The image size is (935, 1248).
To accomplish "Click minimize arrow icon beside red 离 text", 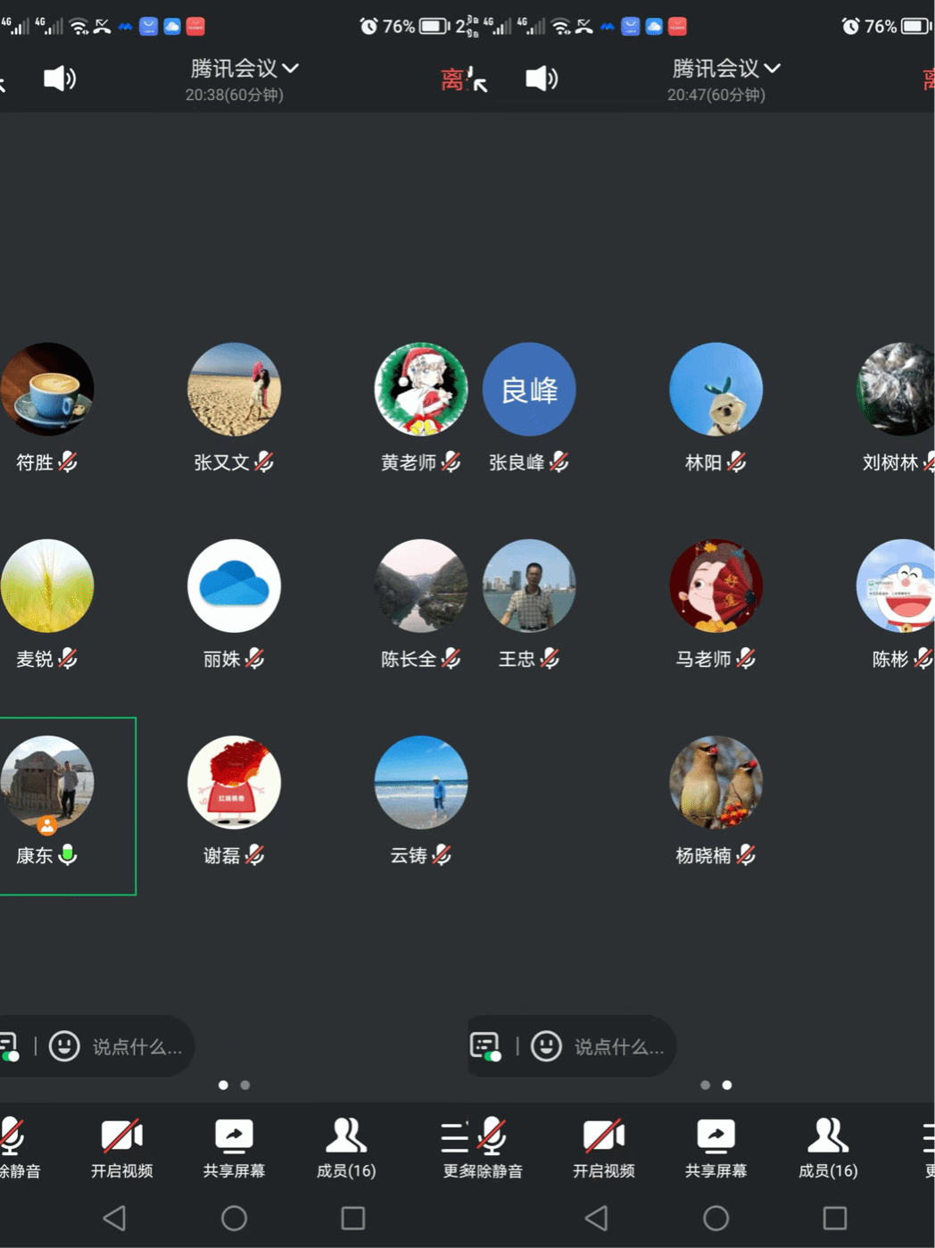I will (x=480, y=84).
